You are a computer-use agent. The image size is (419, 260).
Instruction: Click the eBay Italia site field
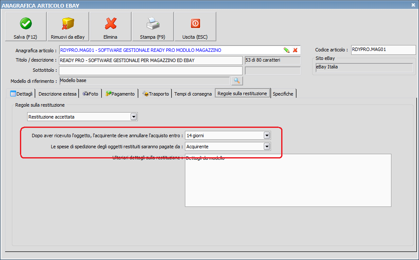click(x=364, y=67)
